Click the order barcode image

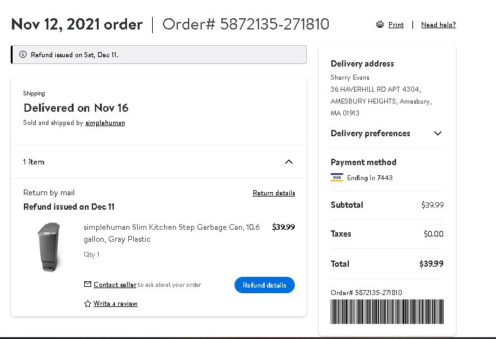(387, 311)
